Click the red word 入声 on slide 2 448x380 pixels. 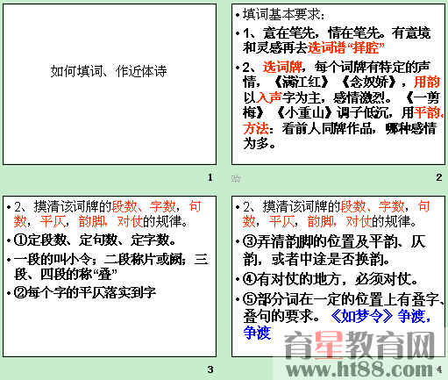coord(269,97)
